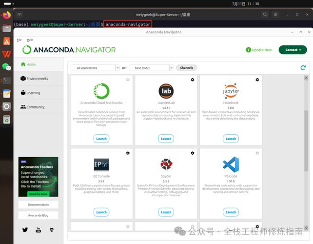Click the Anaconda Toolbox banner image
Viewport: 313px width, 244px height.
pyautogui.click(x=39, y=177)
